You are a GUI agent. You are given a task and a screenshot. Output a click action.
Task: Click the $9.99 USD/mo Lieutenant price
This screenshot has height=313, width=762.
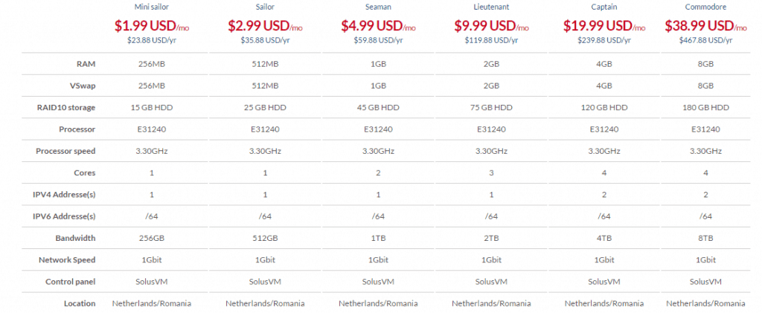[491, 26]
